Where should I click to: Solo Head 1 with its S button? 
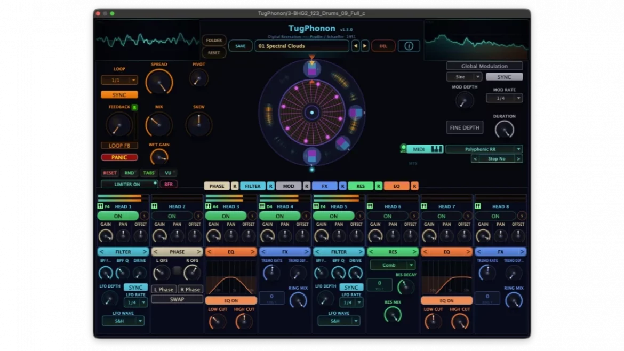click(x=144, y=216)
